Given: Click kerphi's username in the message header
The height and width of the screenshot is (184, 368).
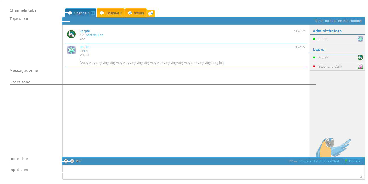Looking at the screenshot, I should click(85, 31).
